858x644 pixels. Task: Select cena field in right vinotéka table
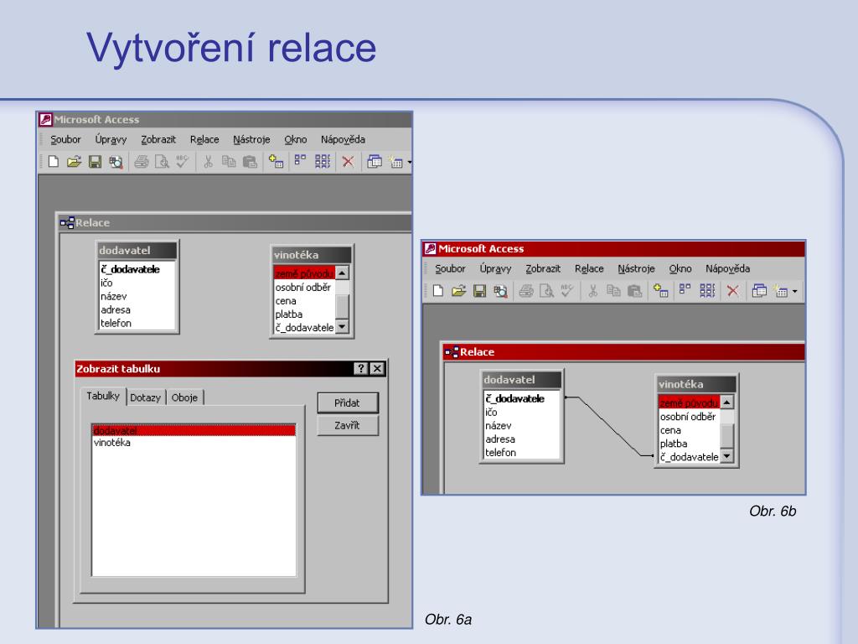[x=689, y=430]
